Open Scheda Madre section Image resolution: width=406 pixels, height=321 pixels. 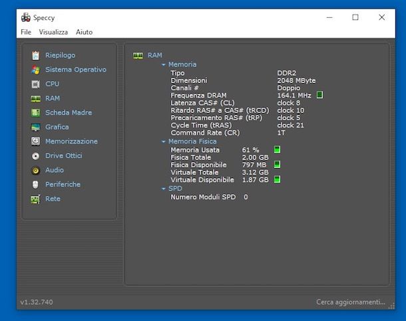[69, 113]
